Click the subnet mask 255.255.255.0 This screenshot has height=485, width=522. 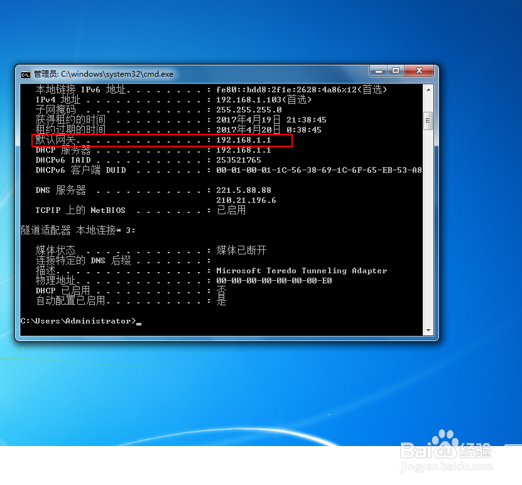[x=249, y=110]
